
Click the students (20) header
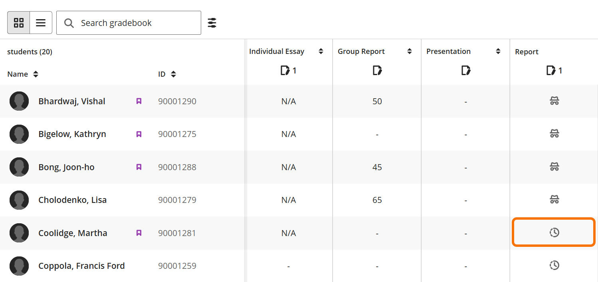click(x=30, y=52)
